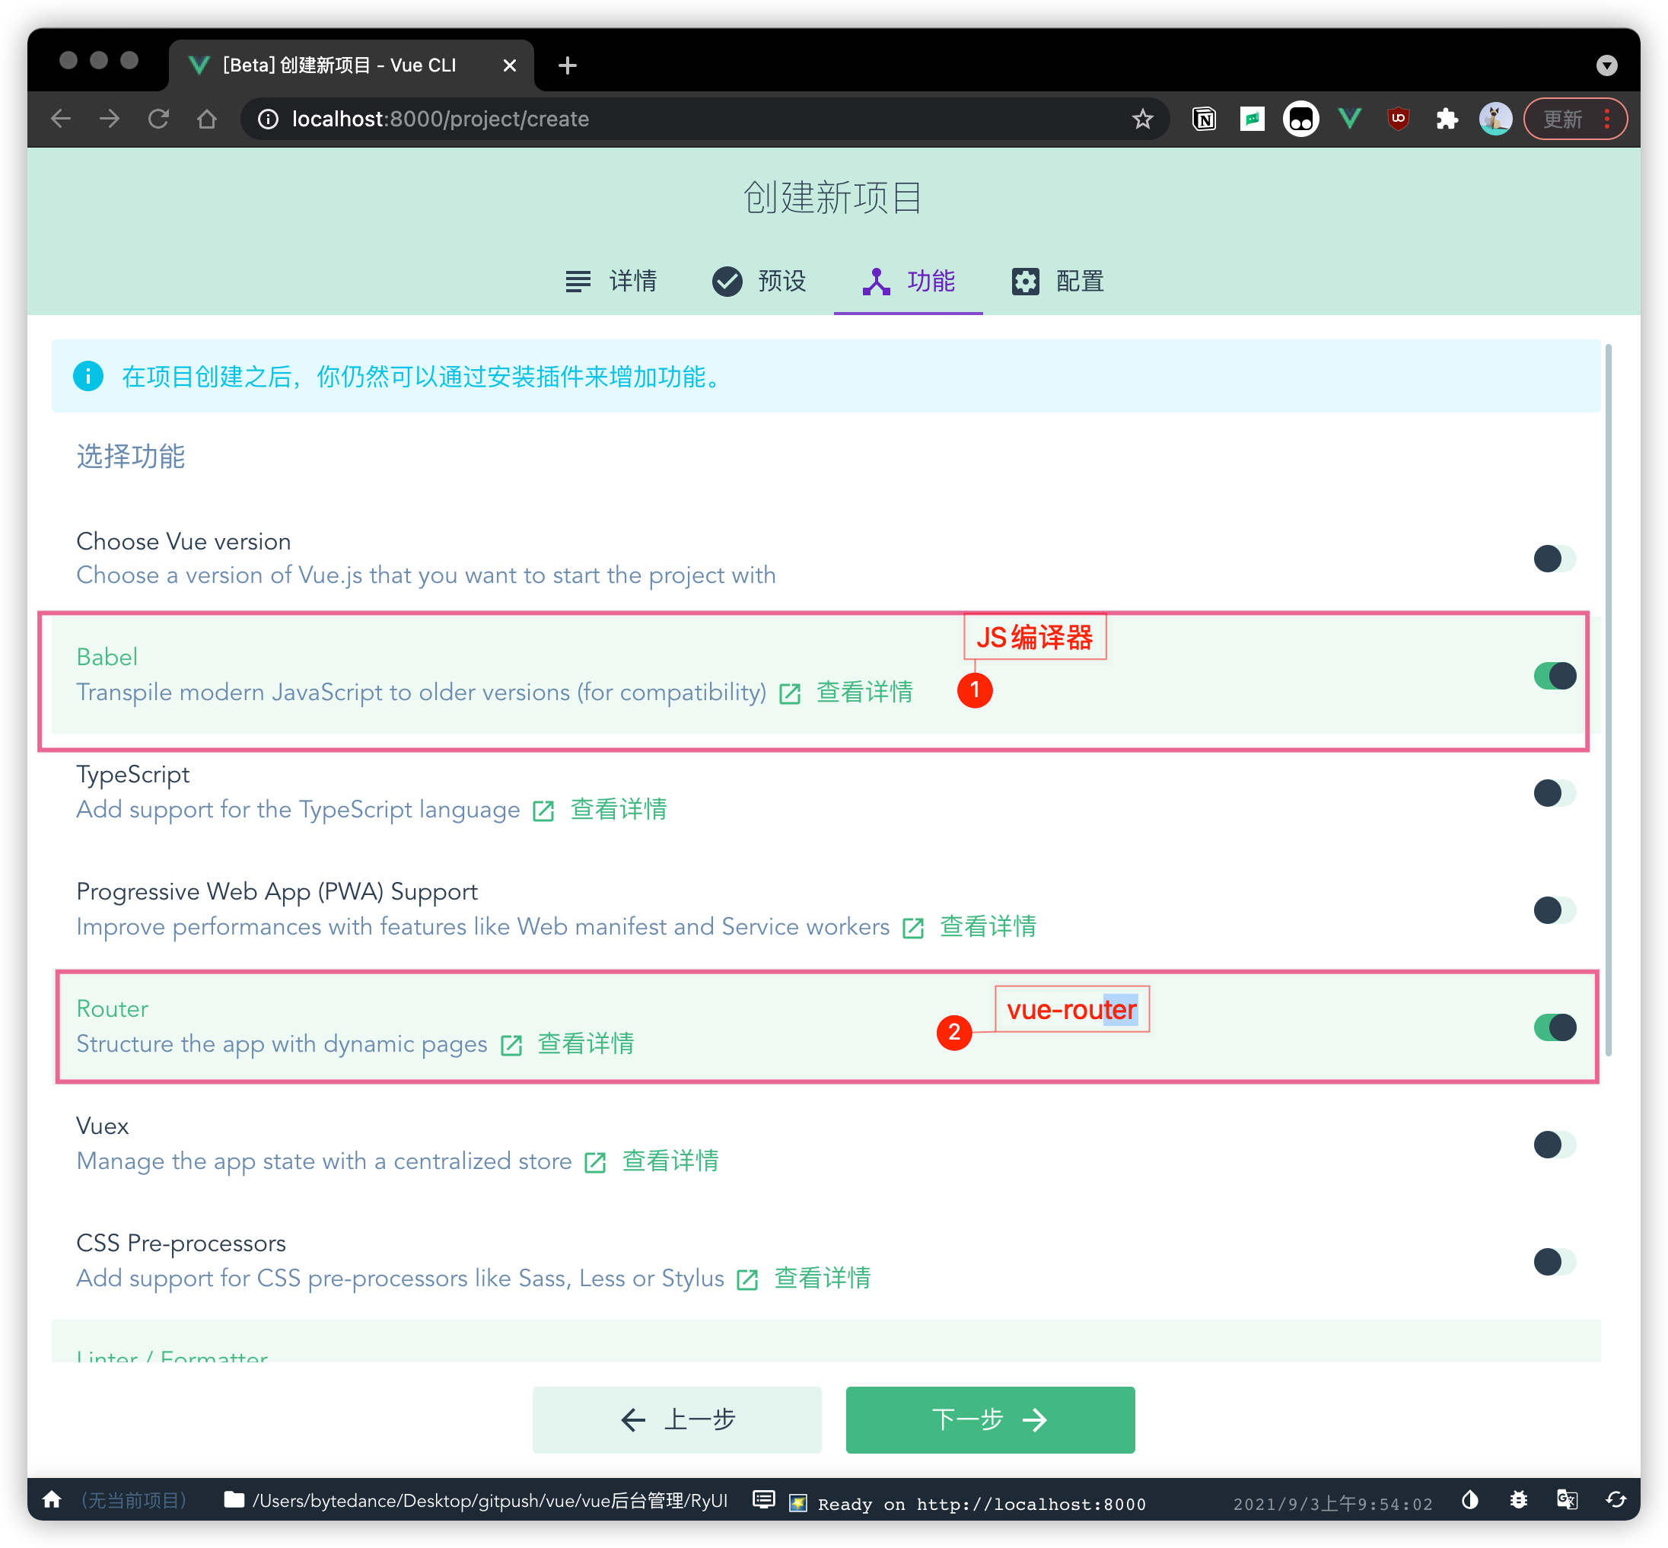Toggle dark mode icon in status bar
Screen dimensions: 1668x1548
[1469, 1499]
